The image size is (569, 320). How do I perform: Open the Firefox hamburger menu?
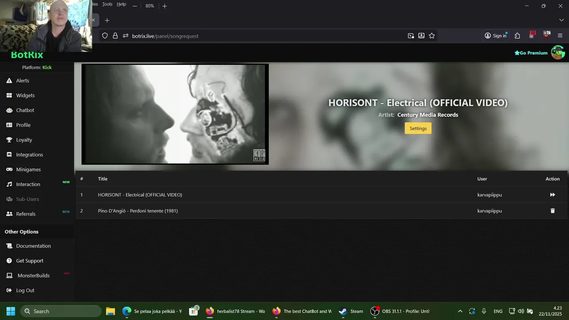click(560, 36)
